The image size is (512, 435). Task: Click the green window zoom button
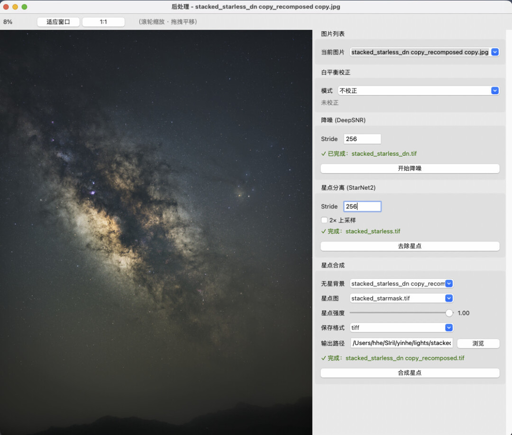pyautogui.click(x=24, y=7)
